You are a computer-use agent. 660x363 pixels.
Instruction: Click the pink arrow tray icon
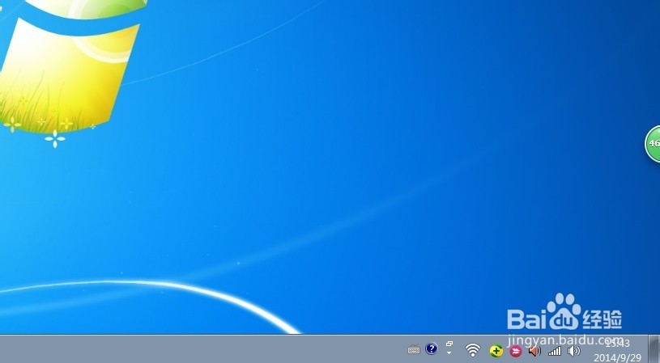[x=516, y=351]
